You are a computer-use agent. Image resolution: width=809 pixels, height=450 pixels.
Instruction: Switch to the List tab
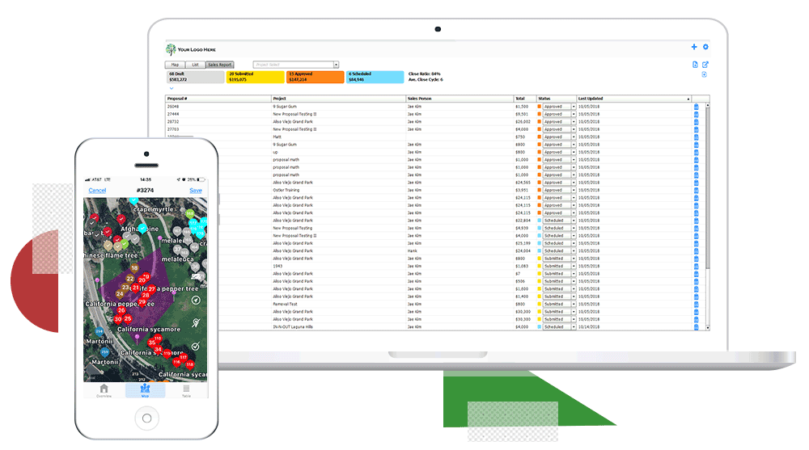(x=194, y=65)
